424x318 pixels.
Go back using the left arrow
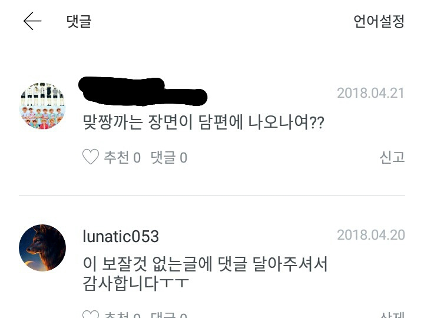click(32, 21)
